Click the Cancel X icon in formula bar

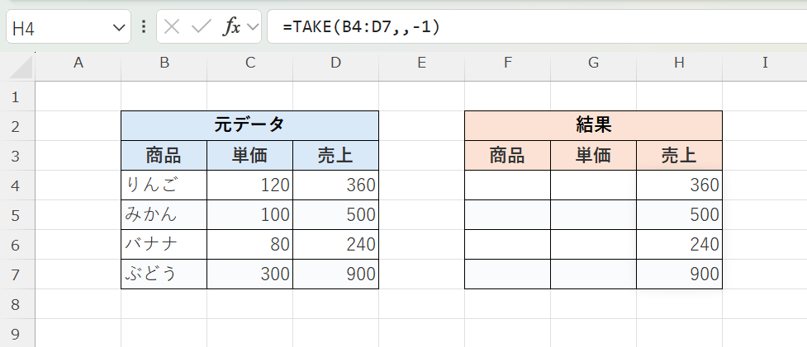tap(172, 26)
